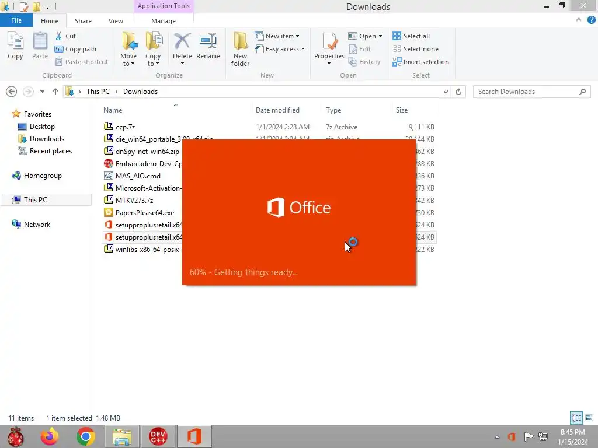Switch to Large icons view in status bar
Screen dimensions: 598x448
point(589,418)
